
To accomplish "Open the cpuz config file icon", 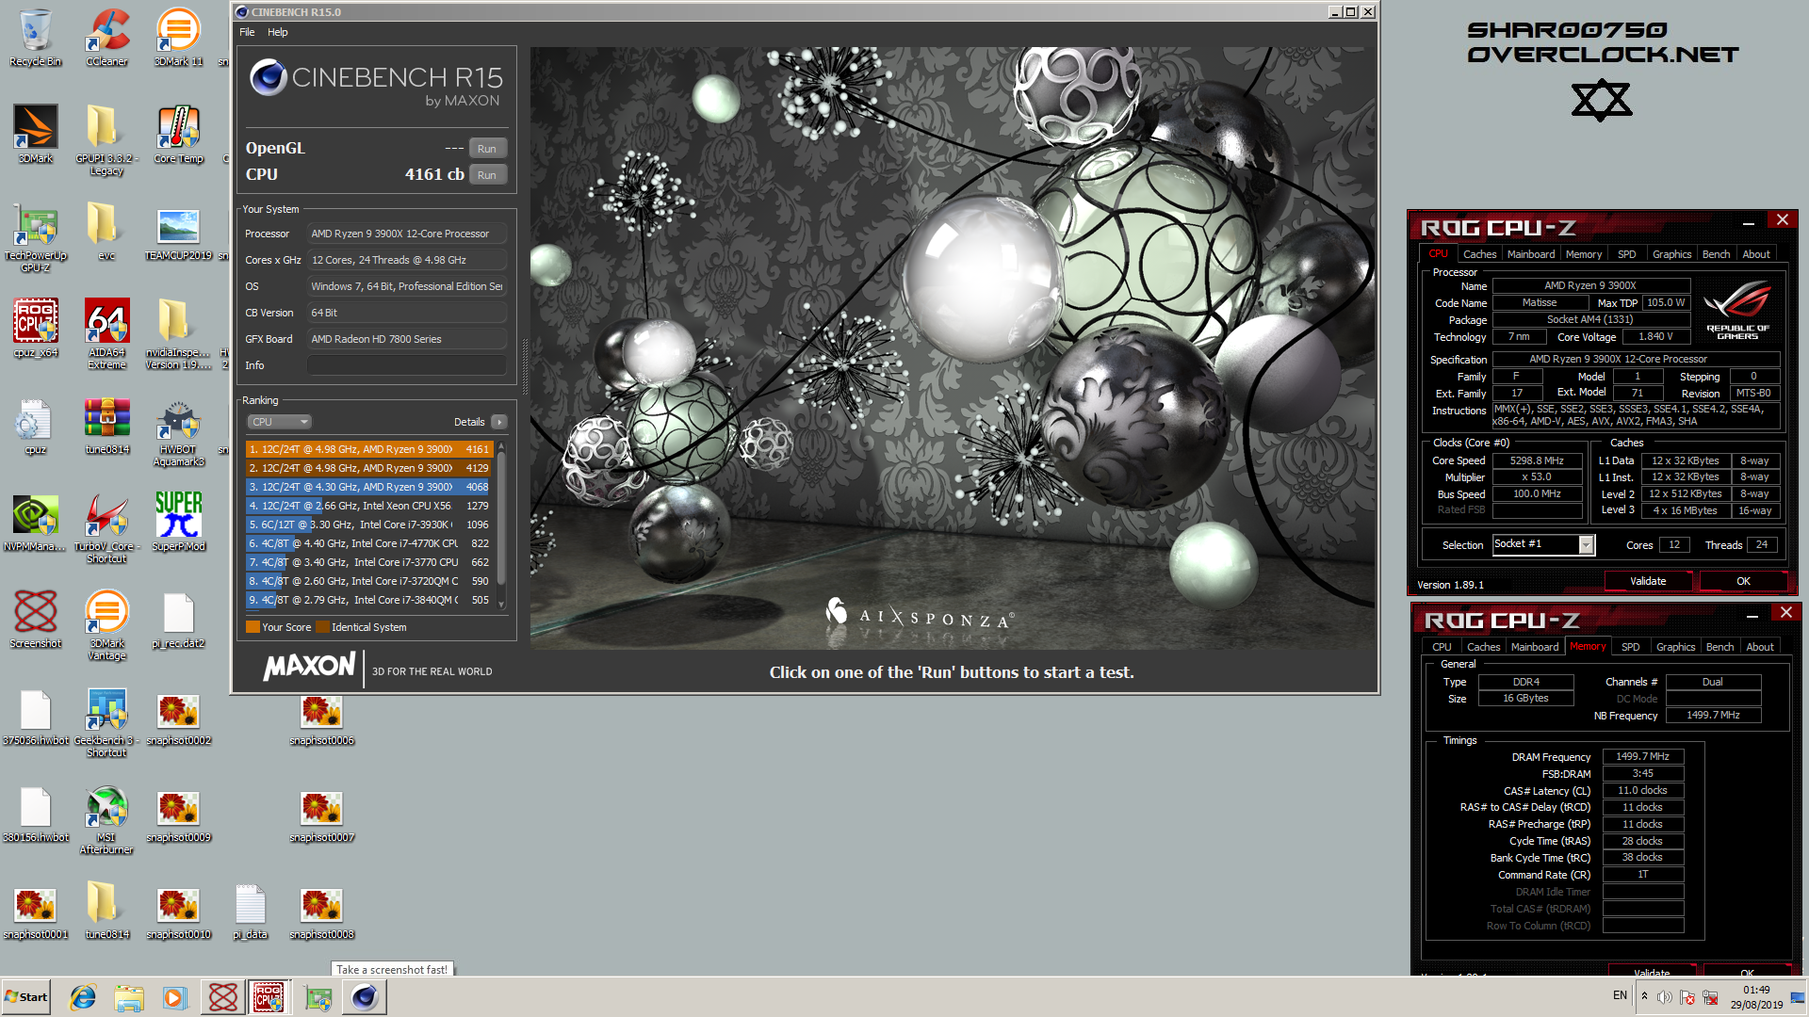I will click(35, 426).
